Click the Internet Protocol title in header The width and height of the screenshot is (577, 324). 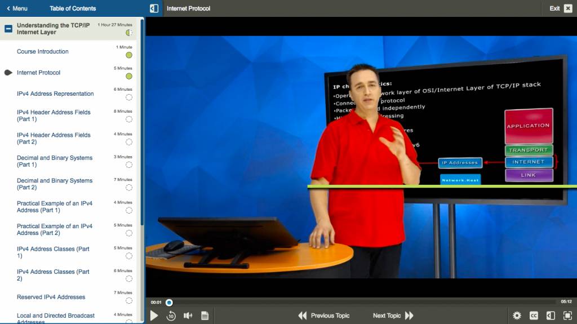[x=188, y=8]
